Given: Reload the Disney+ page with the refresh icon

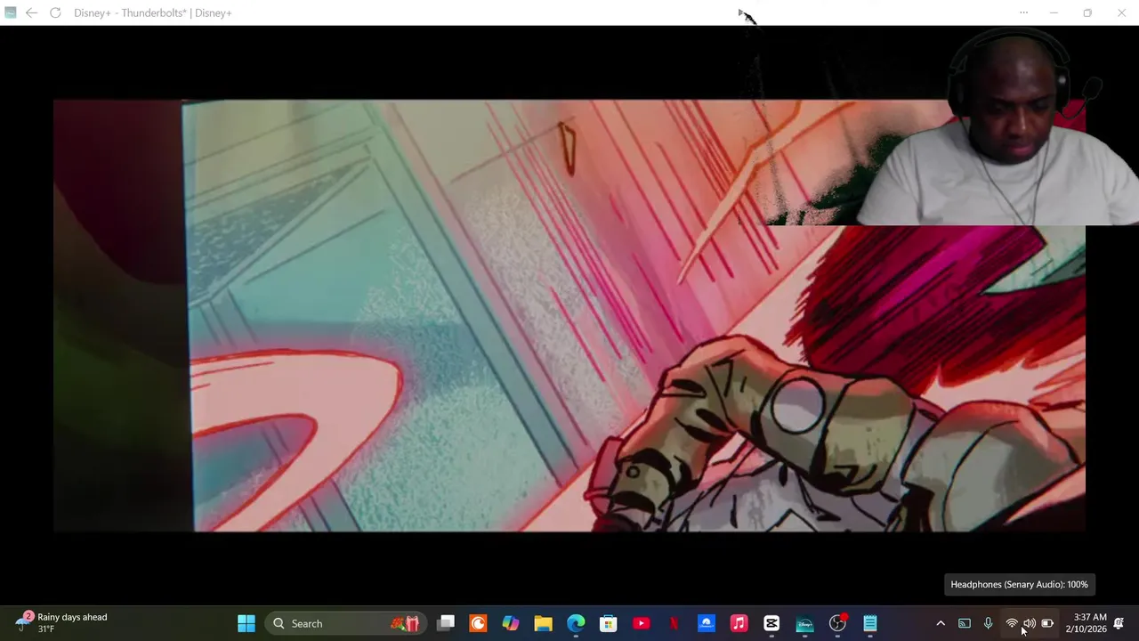Looking at the screenshot, I should pyautogui.click(x=55, y=12).
